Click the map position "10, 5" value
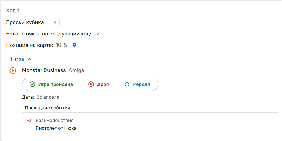This screenshot has width=282, height=141. pyautogui.click(x=61, y=45)
